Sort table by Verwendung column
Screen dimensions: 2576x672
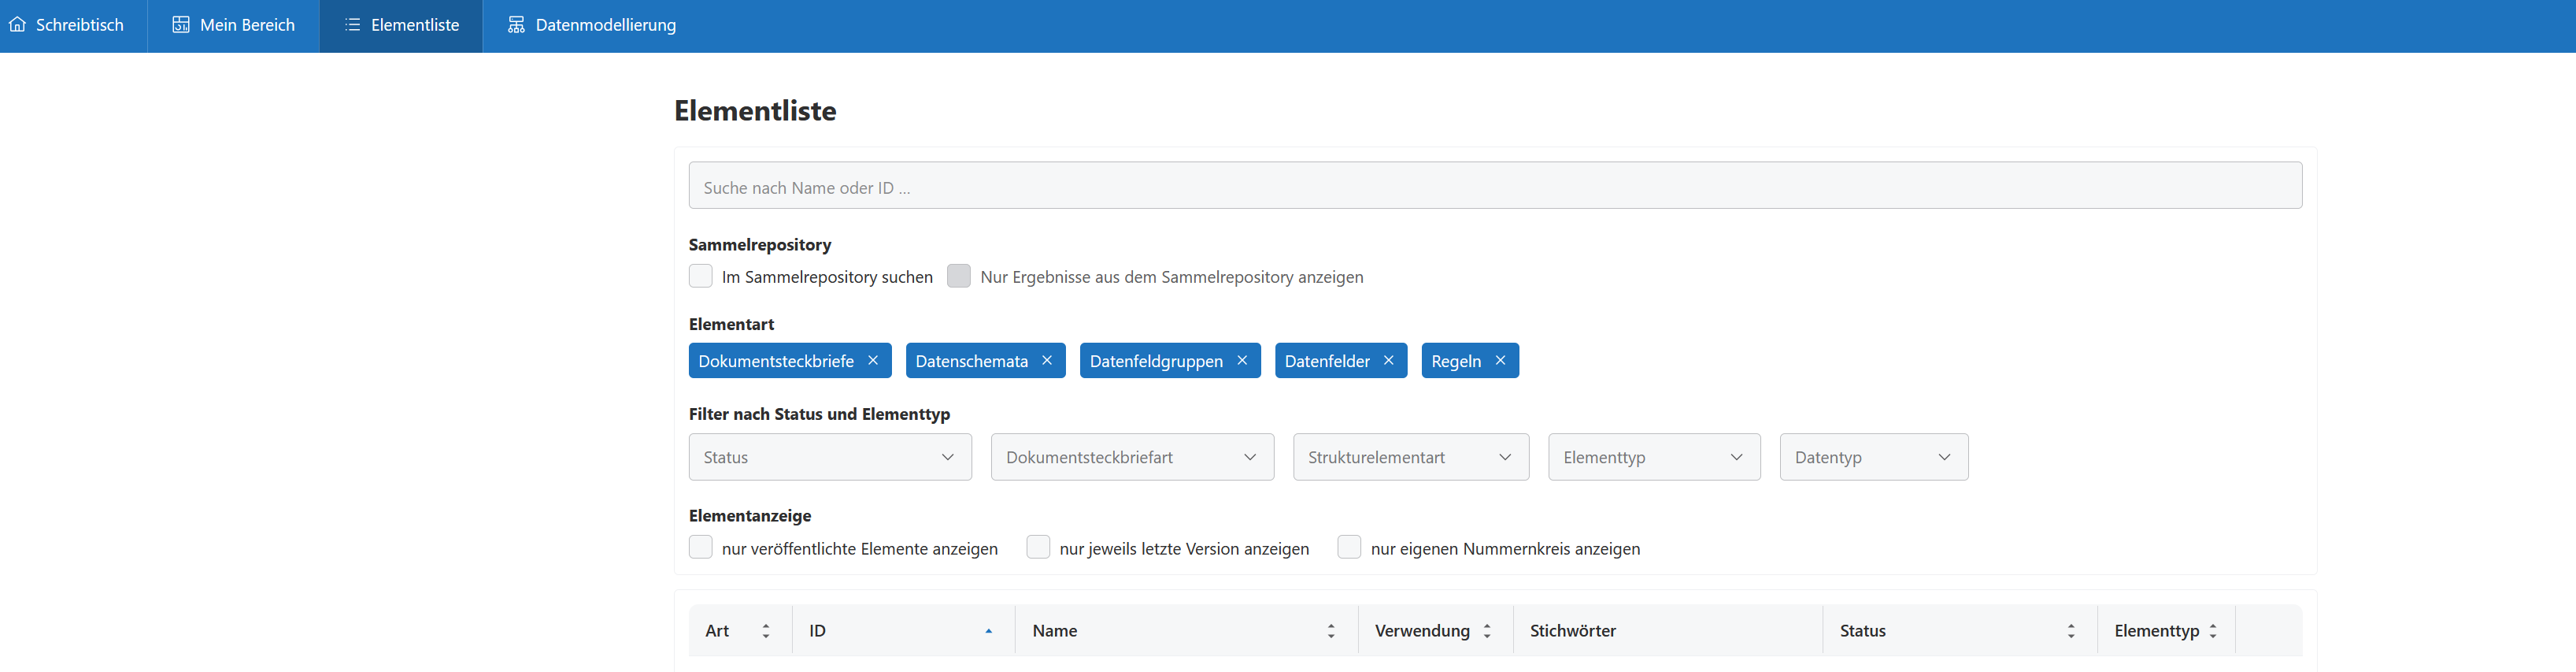tap(1486, 631)
